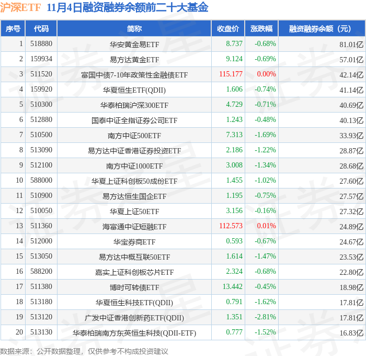This screenshot has height=356, width=366.
Task: Click the balance value 40.69亿
Action: pos(351,105)
